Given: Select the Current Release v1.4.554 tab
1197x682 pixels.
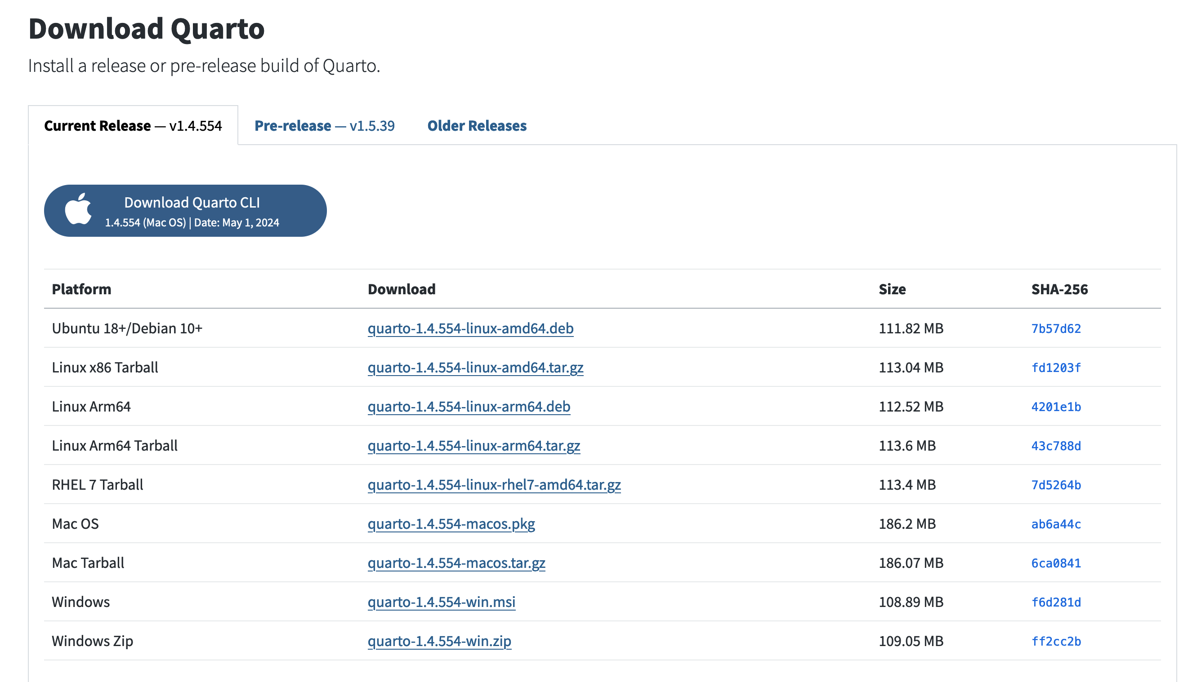Looking at the screenshot, I should [x=133, y=125].
